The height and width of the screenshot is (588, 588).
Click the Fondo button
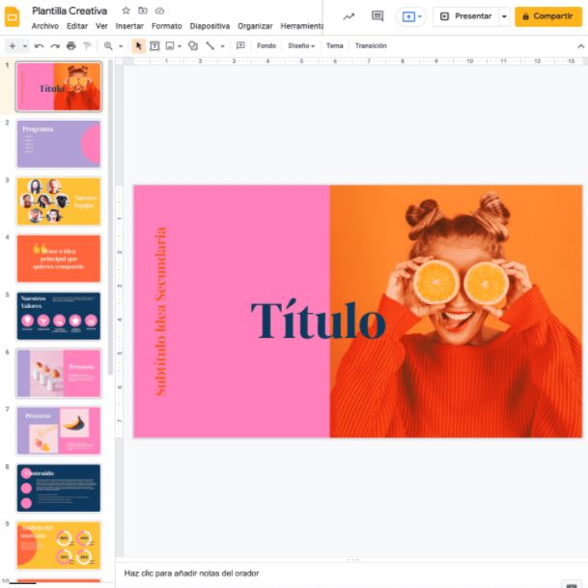coord(266,45)
